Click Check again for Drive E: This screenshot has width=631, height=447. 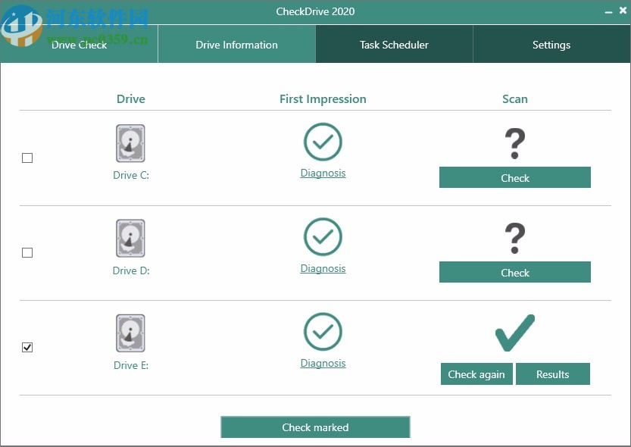click(476, 374)
